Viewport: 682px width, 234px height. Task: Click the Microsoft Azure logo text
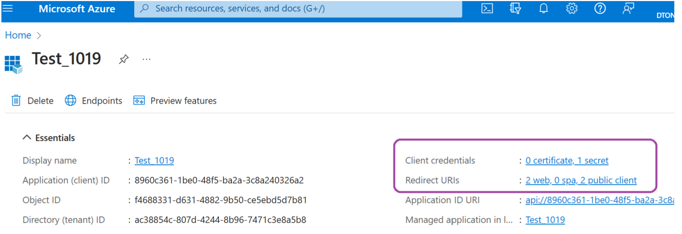pyautogui.click(x=77, y=9)
